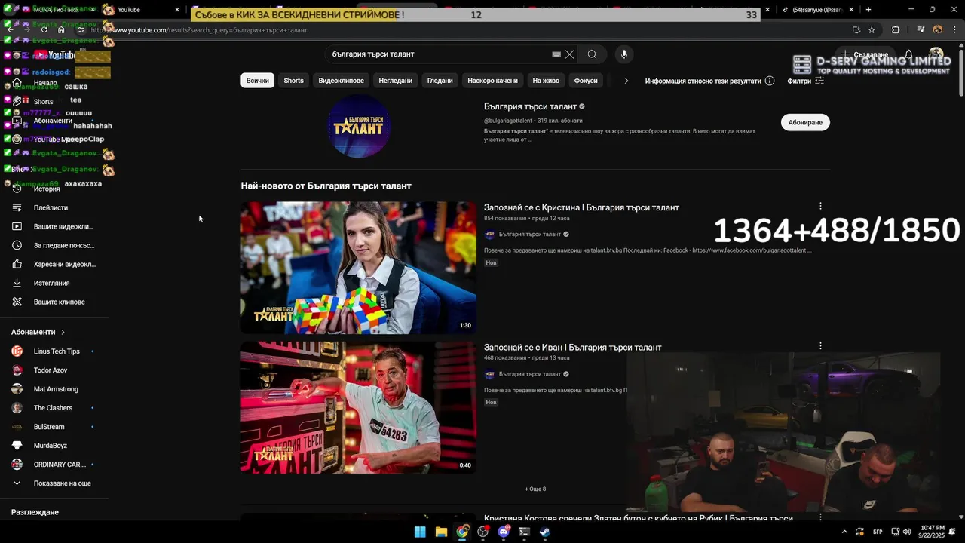Open Запознай се с Кристина video title
The height and width of the screenshot is (543, 965).
[x=581, y=207]
